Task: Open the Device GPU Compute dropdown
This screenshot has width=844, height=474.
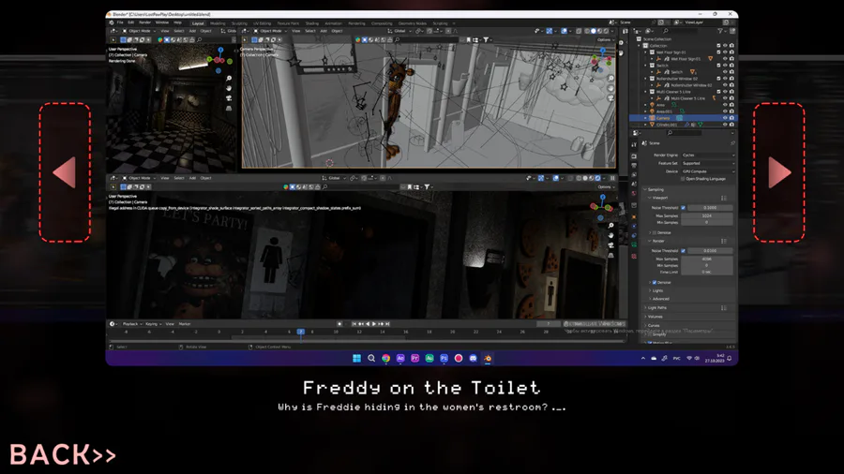Action: pos(708,170)
